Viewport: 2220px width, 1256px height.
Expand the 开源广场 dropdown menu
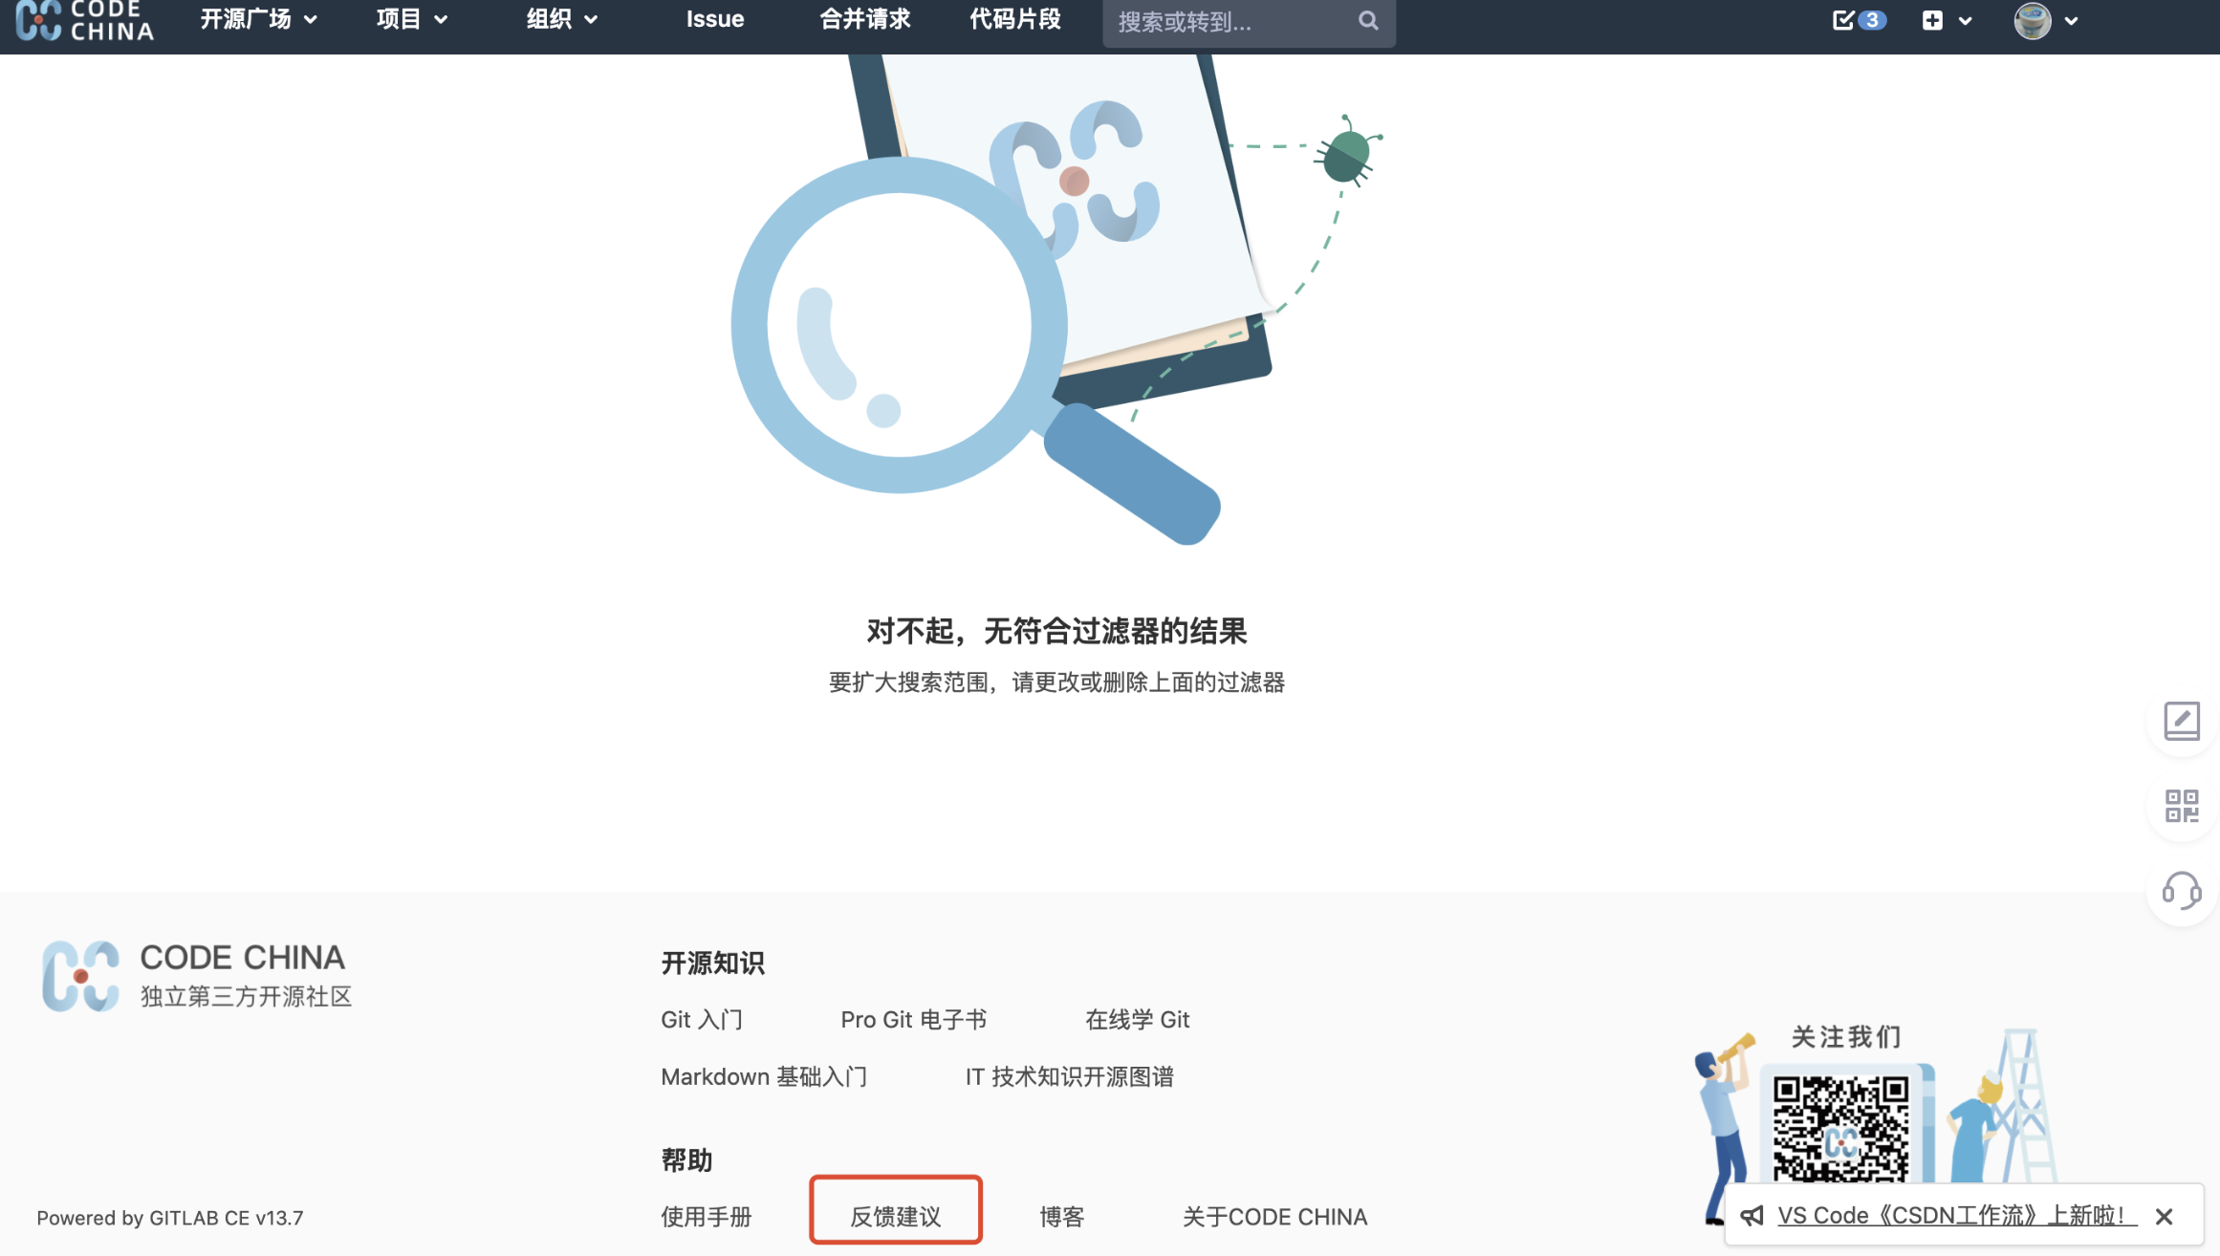[258, 19]
